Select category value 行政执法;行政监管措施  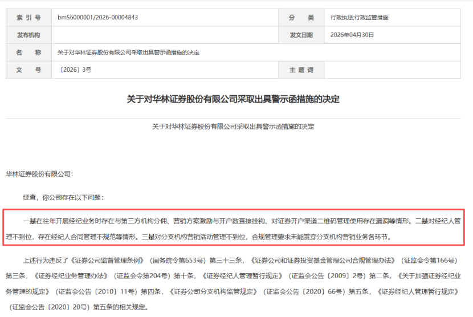359,18
